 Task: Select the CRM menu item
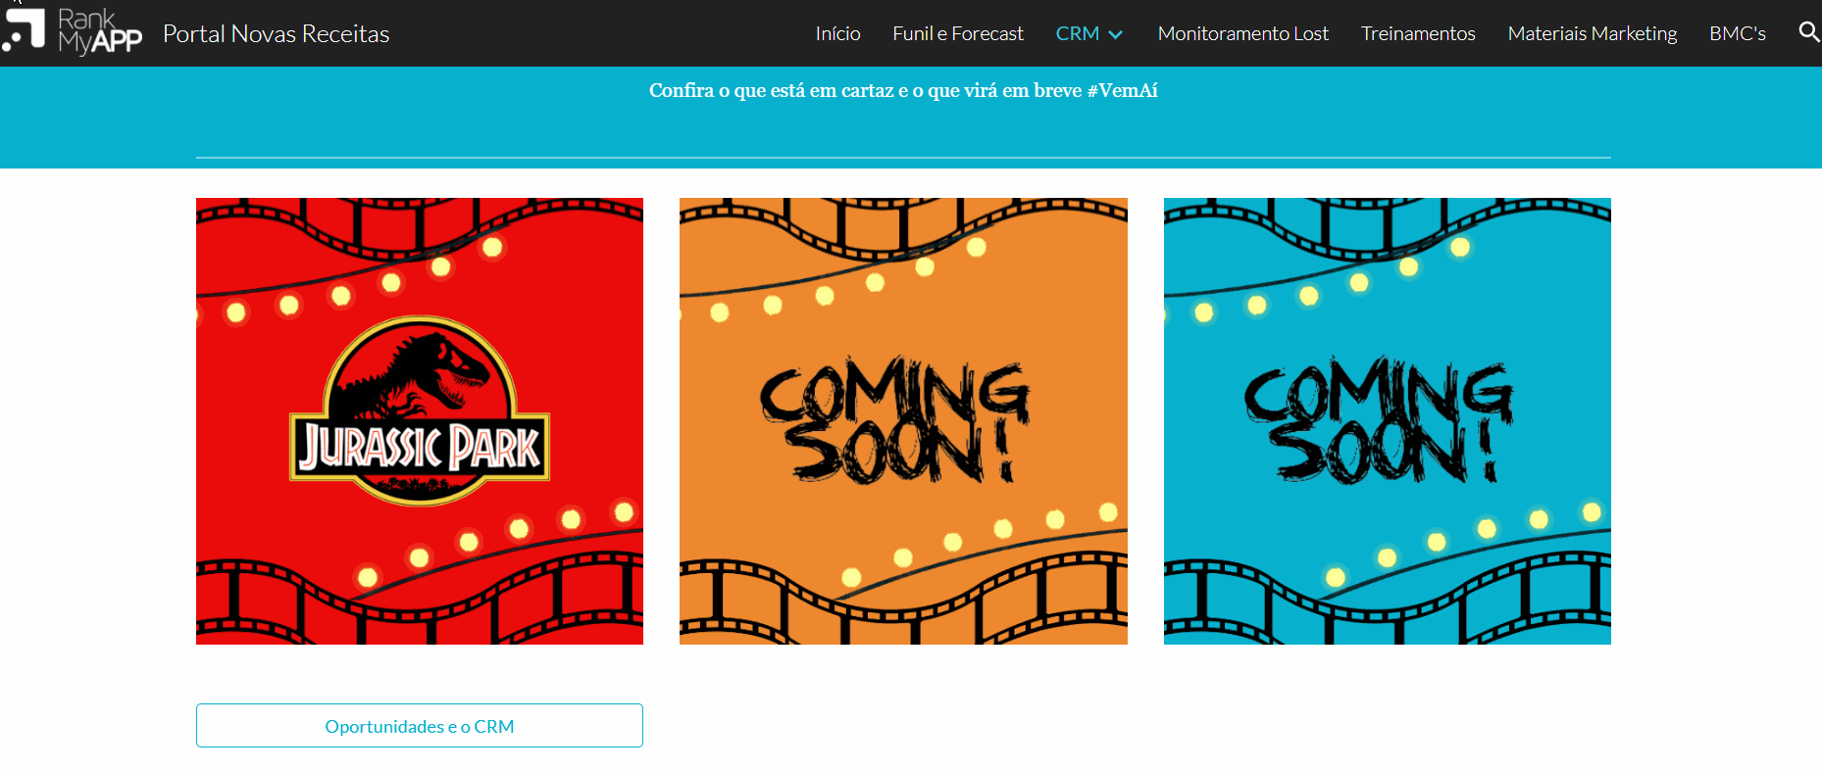click(x=1077, y=33)
